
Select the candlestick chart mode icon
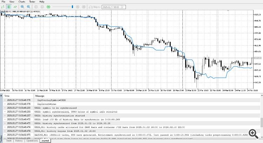point(9,7)
